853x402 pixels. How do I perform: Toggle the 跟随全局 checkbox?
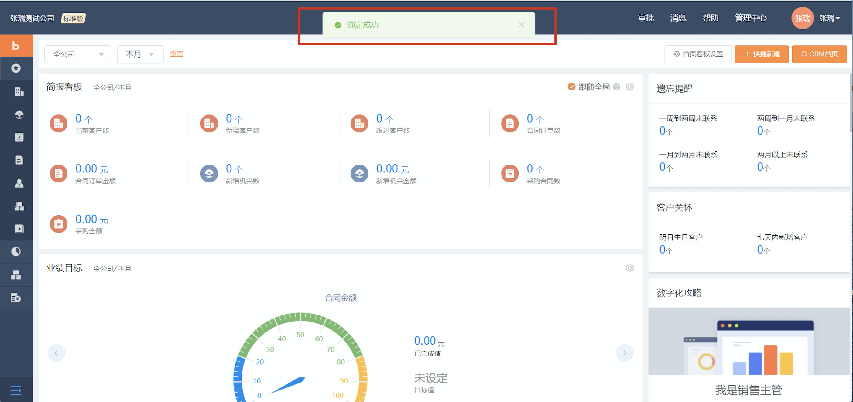(x=571, y=87)
